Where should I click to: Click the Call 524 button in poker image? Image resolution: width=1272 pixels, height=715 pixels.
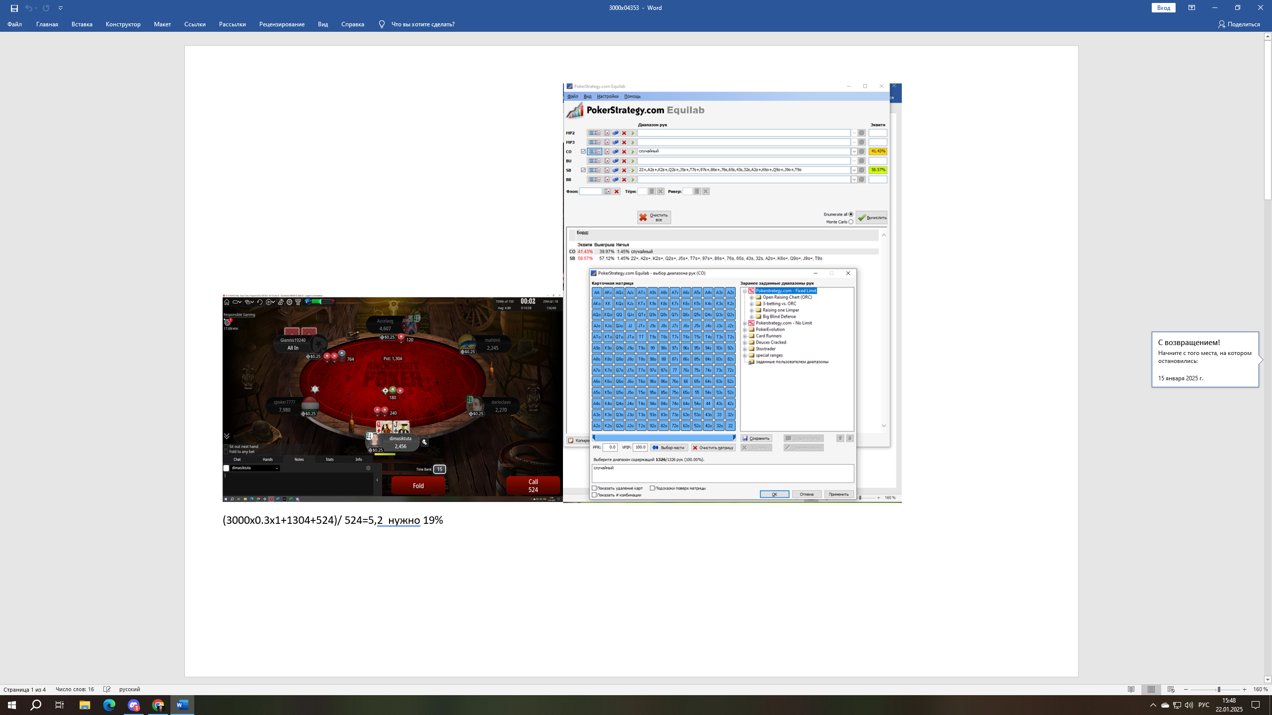533,486
